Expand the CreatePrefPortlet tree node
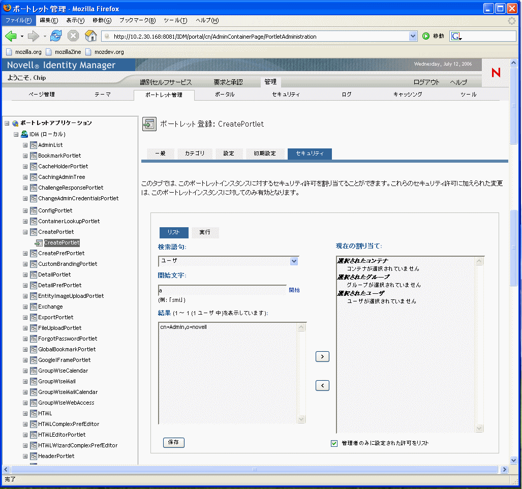This screenshot has height=489, width=522. click(25, 254)
